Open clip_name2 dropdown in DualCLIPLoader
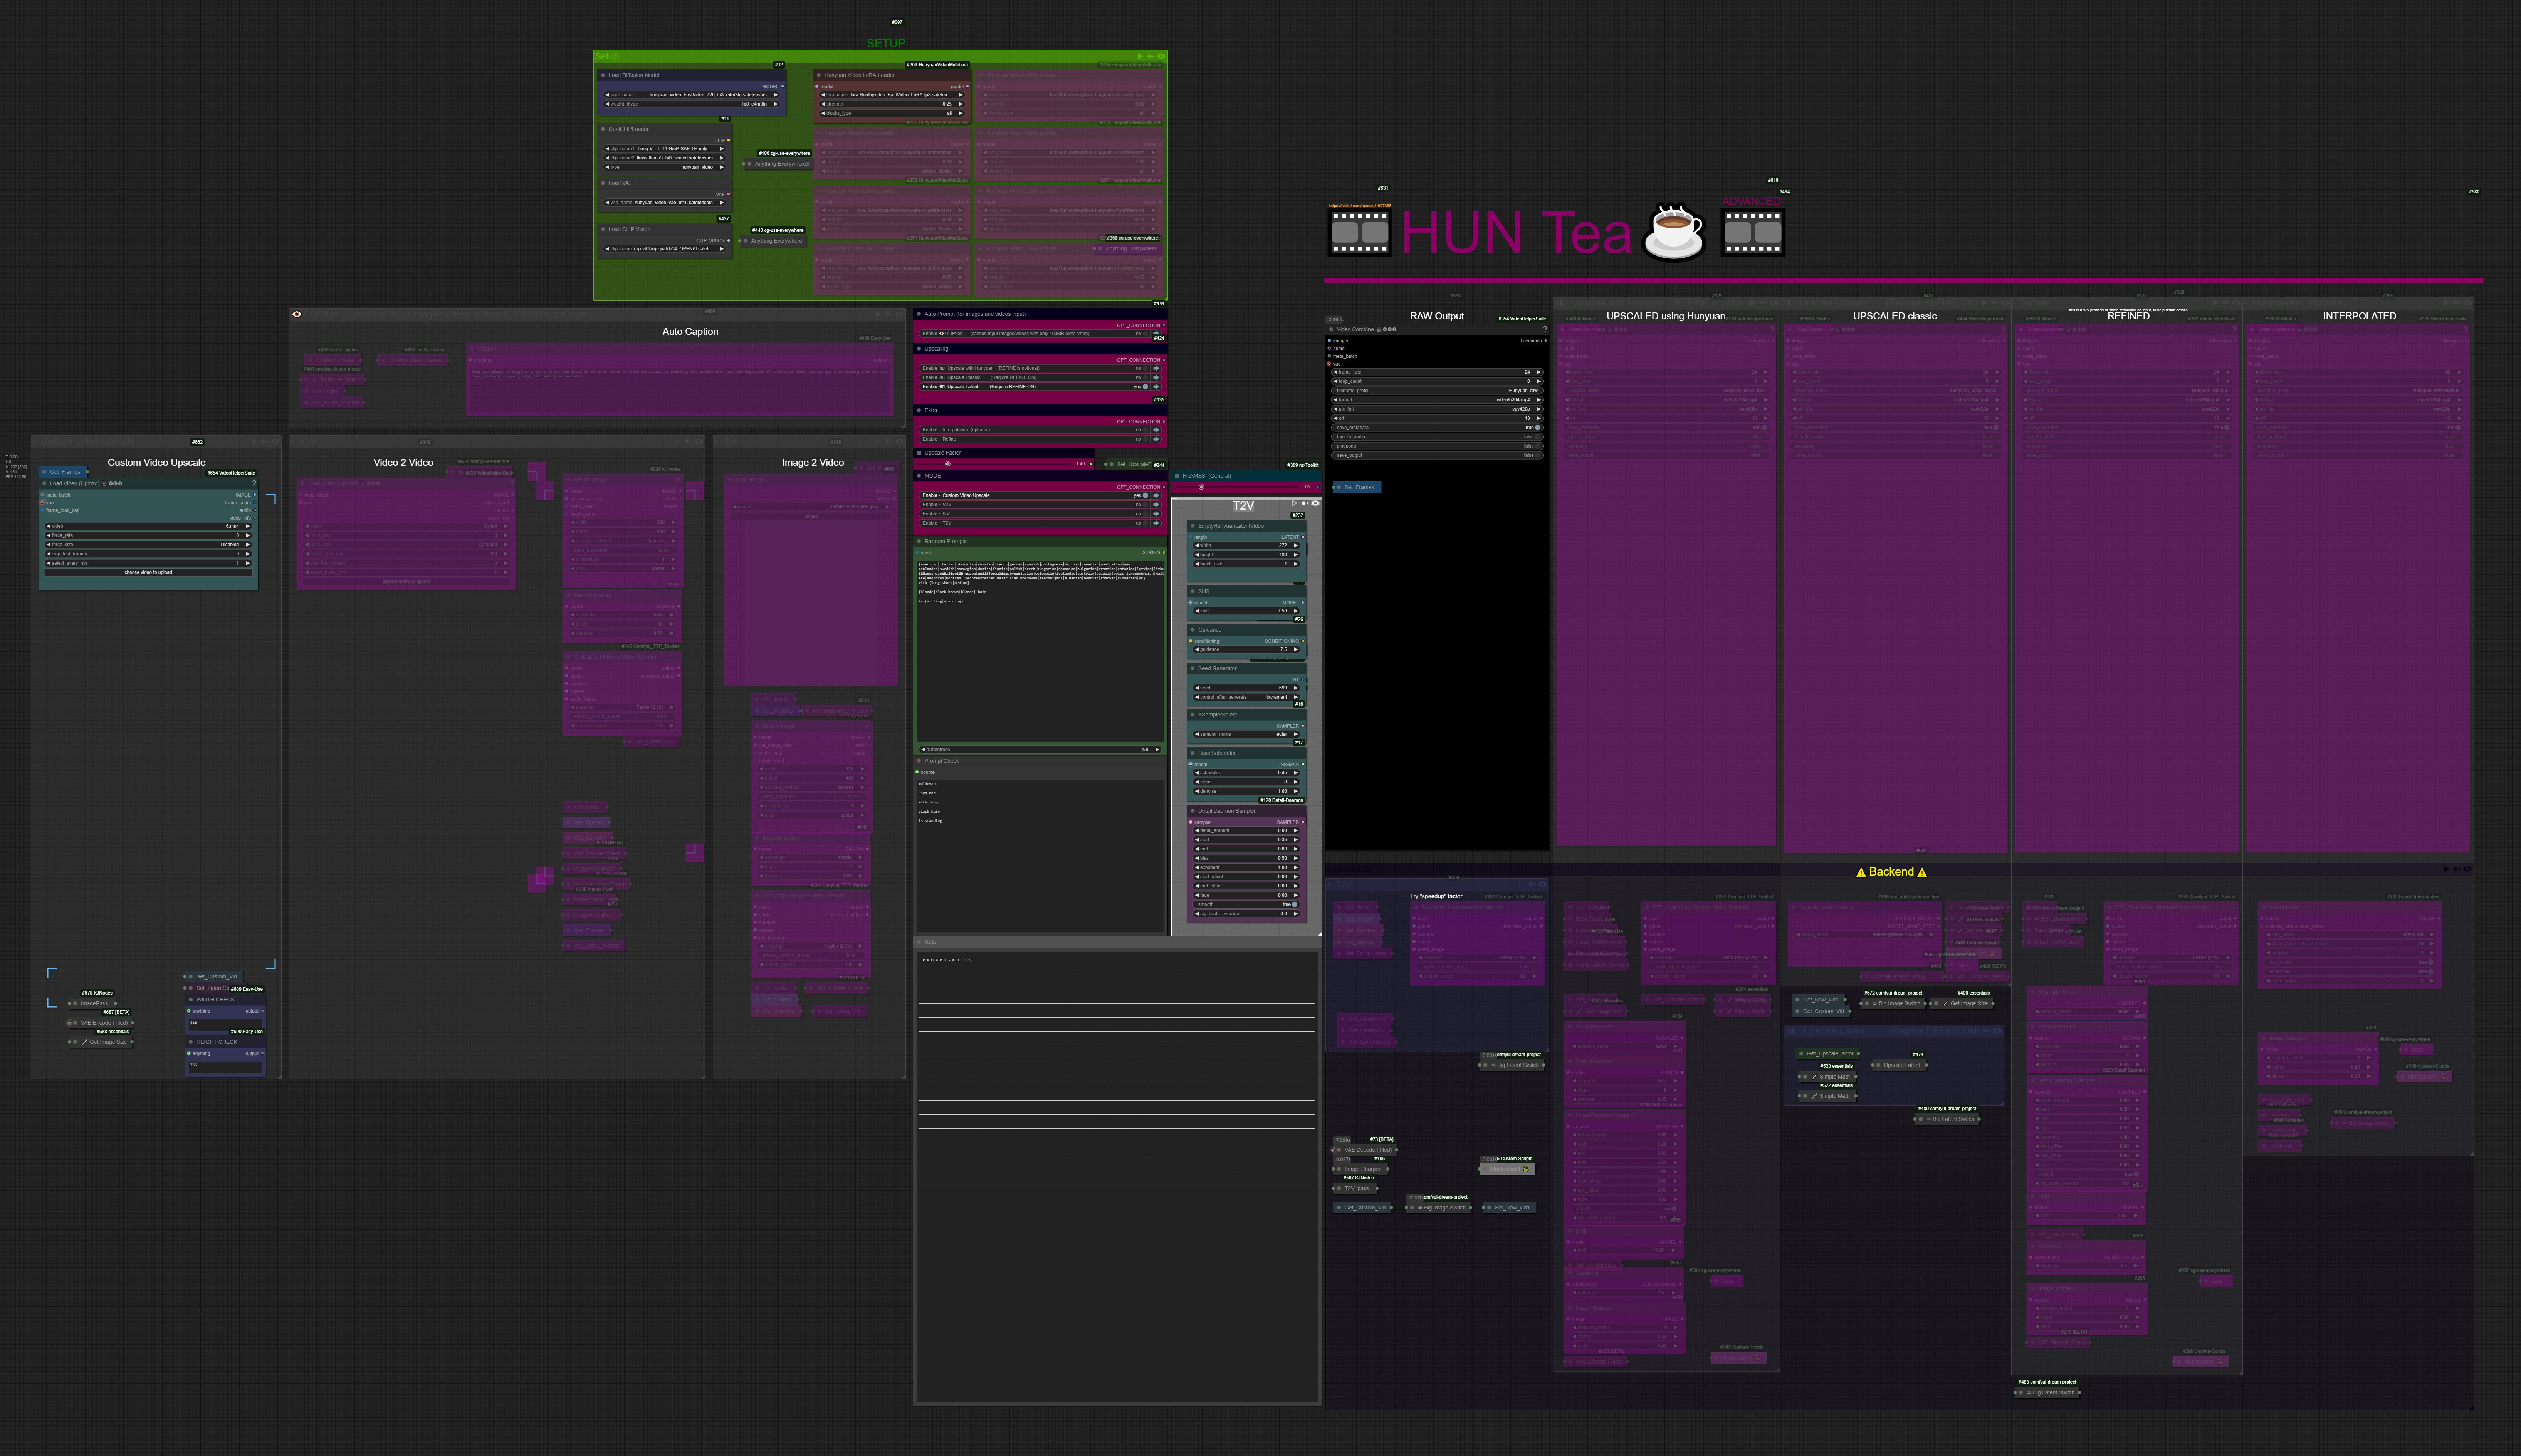 pyautogui.click(x=665, y=158)
